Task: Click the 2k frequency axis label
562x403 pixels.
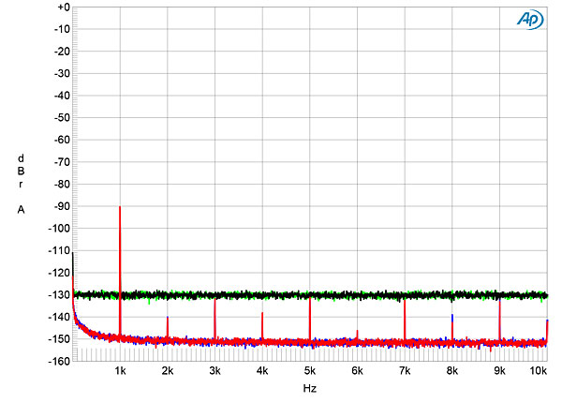Action: [168, 371]
